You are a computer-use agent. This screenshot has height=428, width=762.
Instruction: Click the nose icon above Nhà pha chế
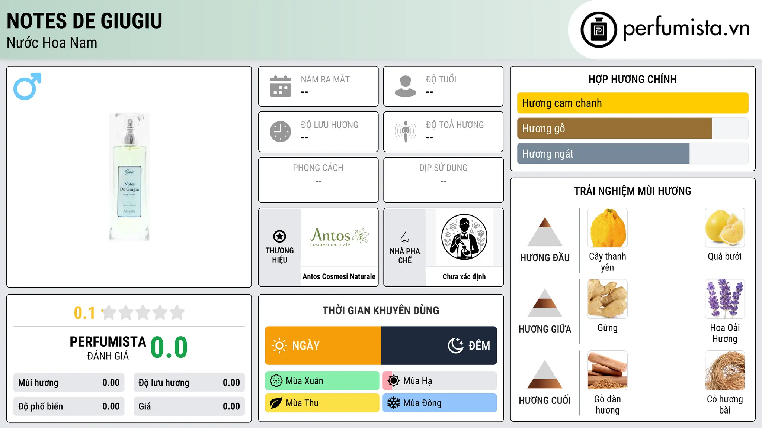(x=405, y=236)
